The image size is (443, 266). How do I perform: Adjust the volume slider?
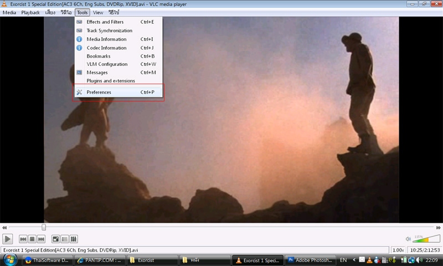point(426,239)
